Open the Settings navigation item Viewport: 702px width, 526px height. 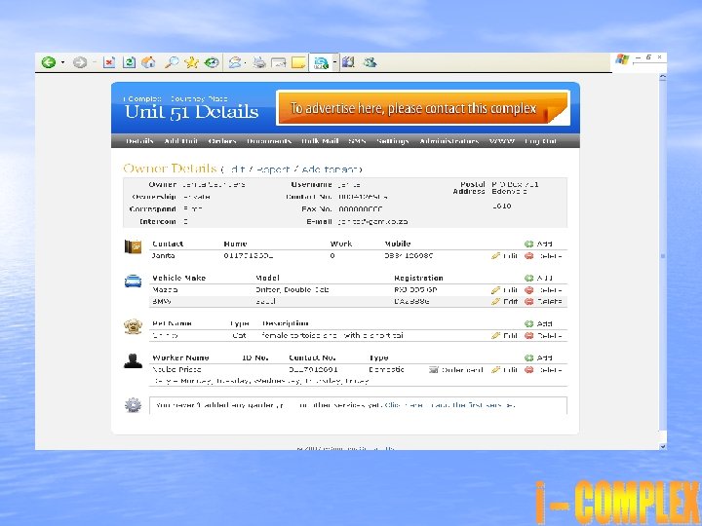[x=393, y=141]
